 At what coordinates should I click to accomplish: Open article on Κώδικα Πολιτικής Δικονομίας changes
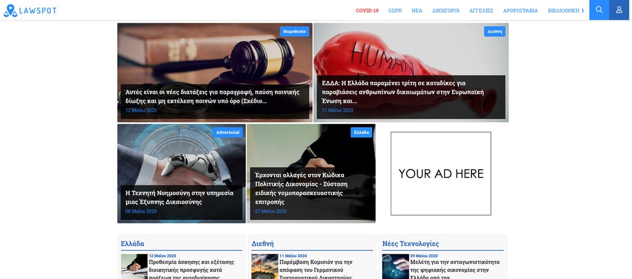301,188
